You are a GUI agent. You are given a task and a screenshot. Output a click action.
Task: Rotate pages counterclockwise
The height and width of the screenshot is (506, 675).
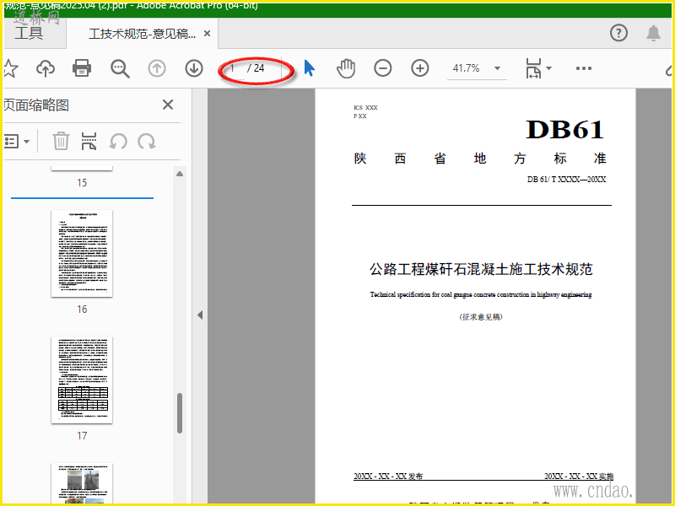(x=118, y=141)
